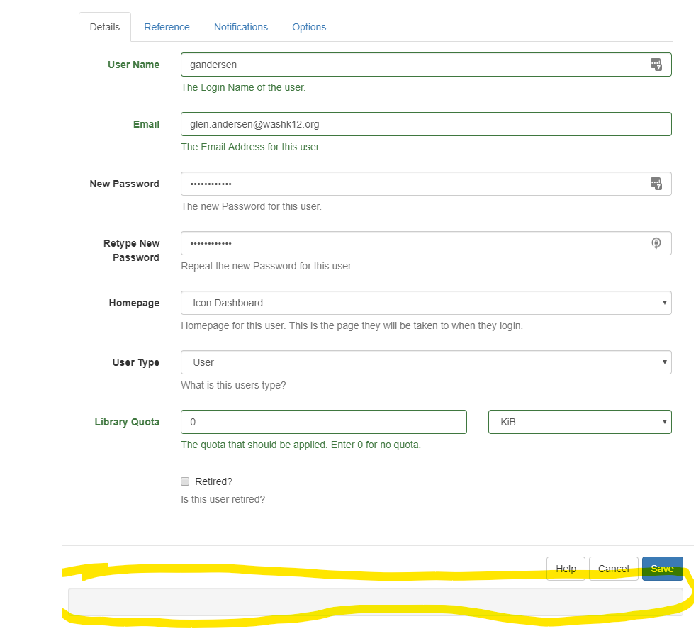Focus the User Name input field
The image size is (696, 636).
426,65
